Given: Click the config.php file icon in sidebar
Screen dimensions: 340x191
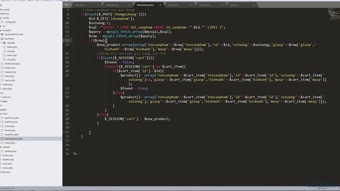Looking at the screenshot, I should coord(2,22).
